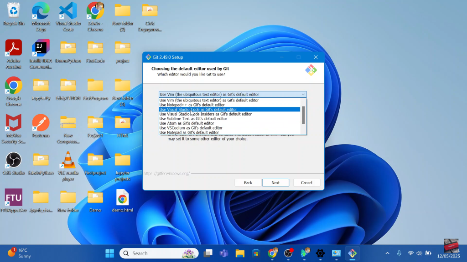Select the DemoPython folder icon

(x=68, y=52)
